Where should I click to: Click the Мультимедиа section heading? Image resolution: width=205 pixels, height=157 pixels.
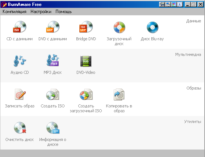tap(188, 54)
